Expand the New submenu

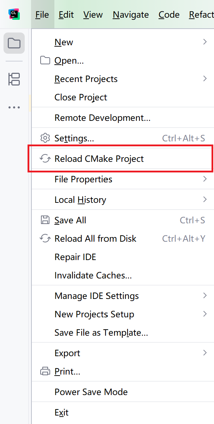click(x=64, y=42)
